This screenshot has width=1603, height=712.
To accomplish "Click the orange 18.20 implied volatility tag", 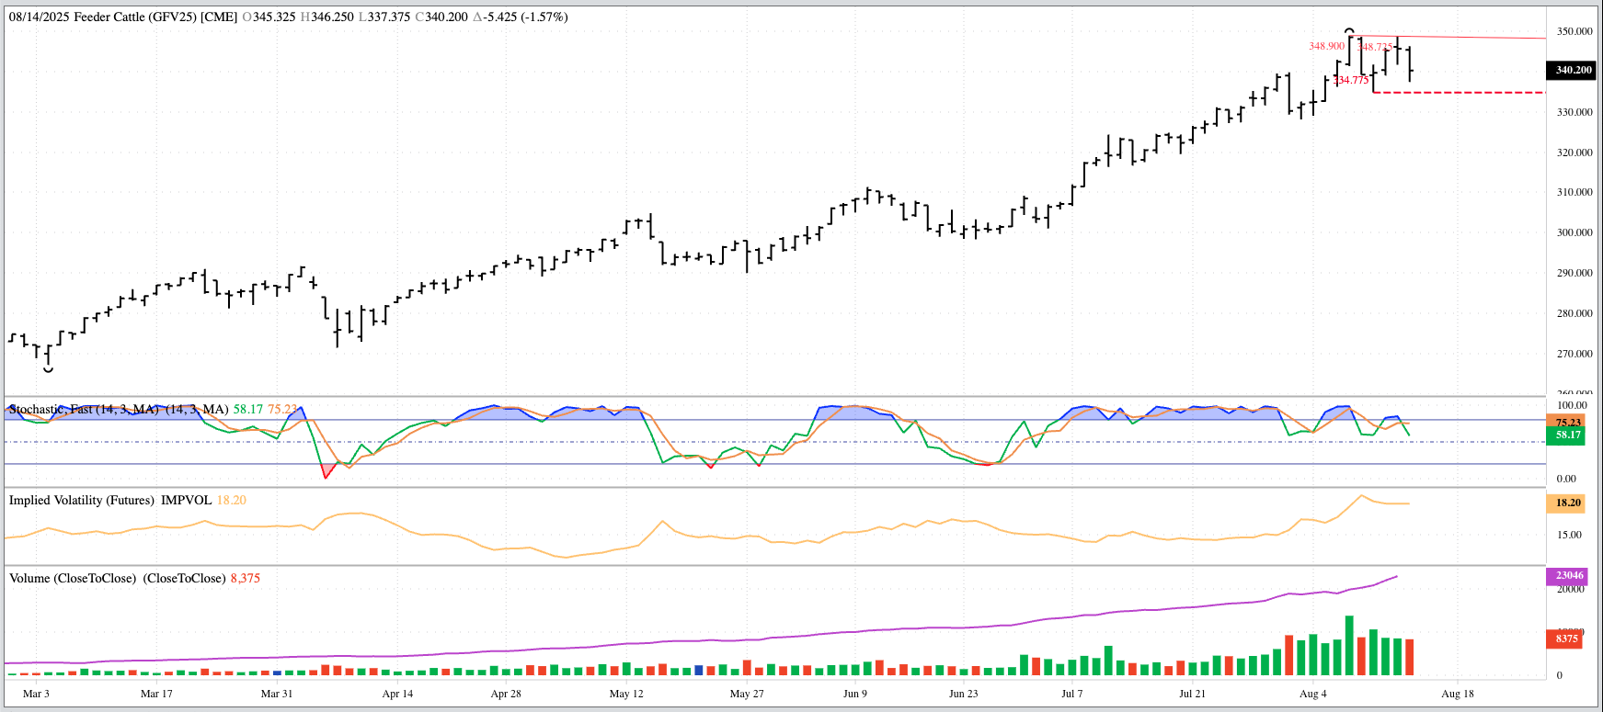I will [1568, 503].
